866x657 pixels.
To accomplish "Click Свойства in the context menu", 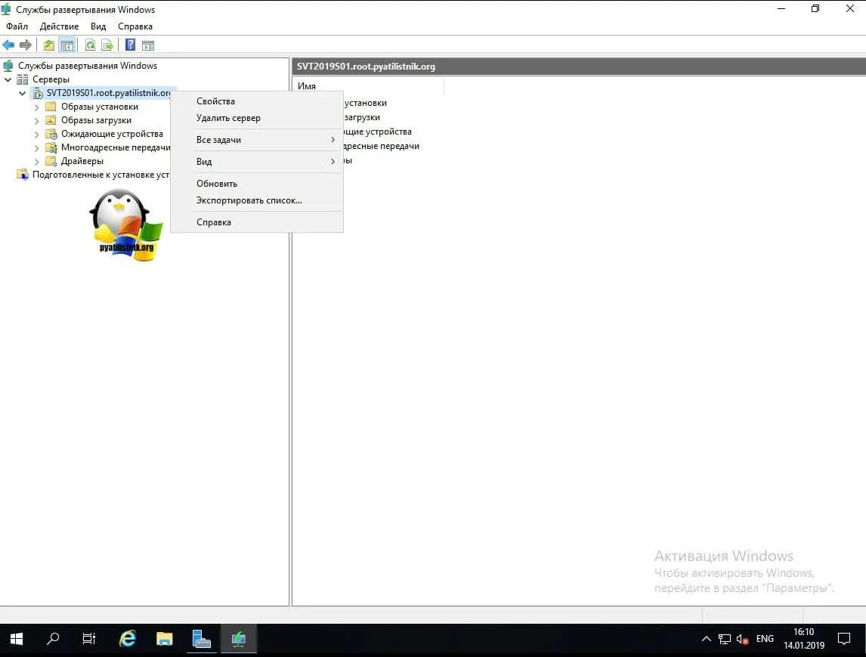I will click(x=215, y=100).
